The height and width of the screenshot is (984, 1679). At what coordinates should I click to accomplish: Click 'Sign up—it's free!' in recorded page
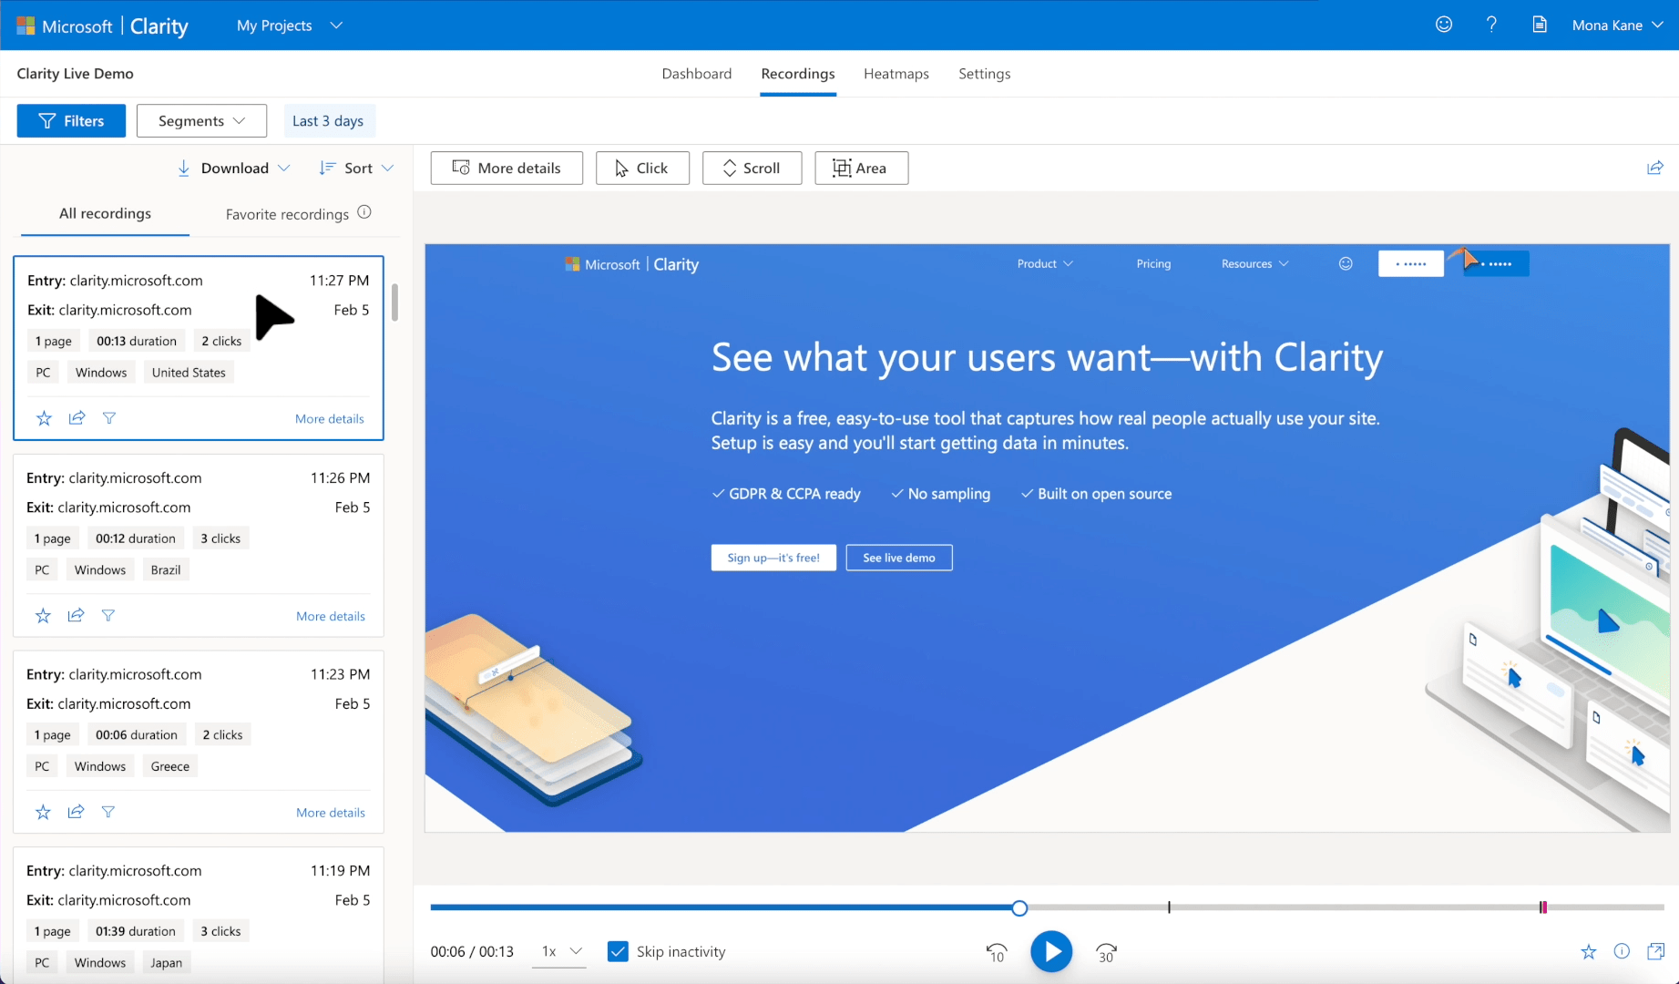tap(773, 558)
